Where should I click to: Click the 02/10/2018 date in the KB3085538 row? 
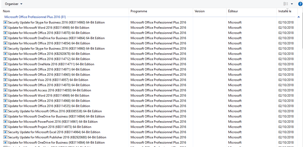286,111
